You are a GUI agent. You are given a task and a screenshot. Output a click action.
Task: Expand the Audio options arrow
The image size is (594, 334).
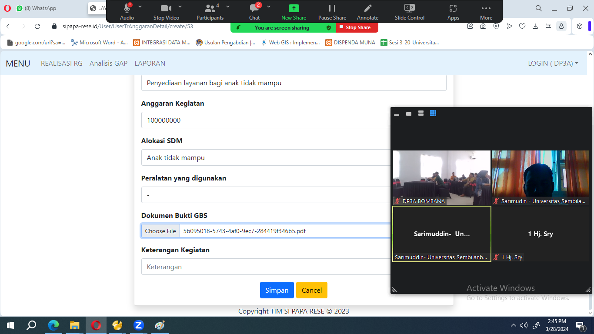[x=140, y=7]
